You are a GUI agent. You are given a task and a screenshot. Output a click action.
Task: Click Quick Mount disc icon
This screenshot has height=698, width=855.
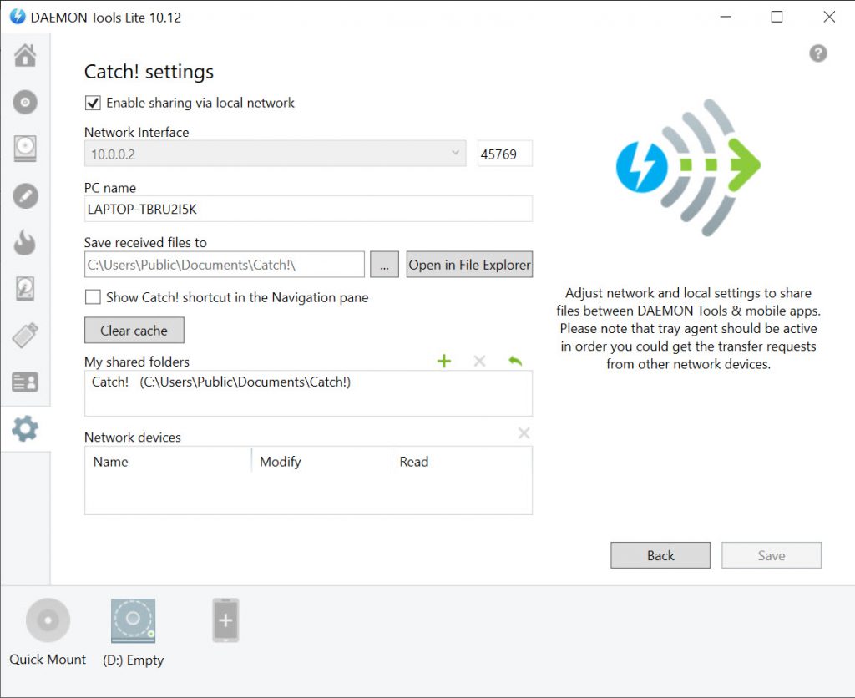tap(48, 621)
